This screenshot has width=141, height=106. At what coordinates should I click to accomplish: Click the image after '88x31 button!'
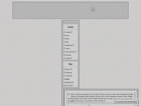105,101
